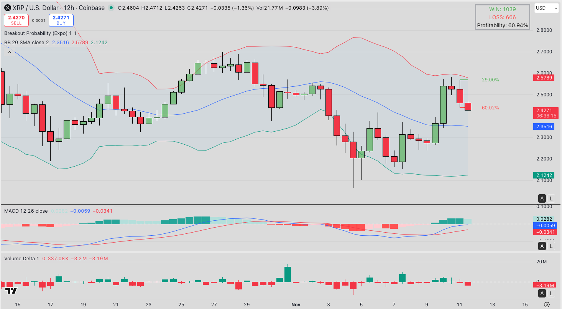This screenshot has height=309, width=562.
Task: Click the BUY 2.4271 button
Action: pyautogui.click(x=61, y=20)
